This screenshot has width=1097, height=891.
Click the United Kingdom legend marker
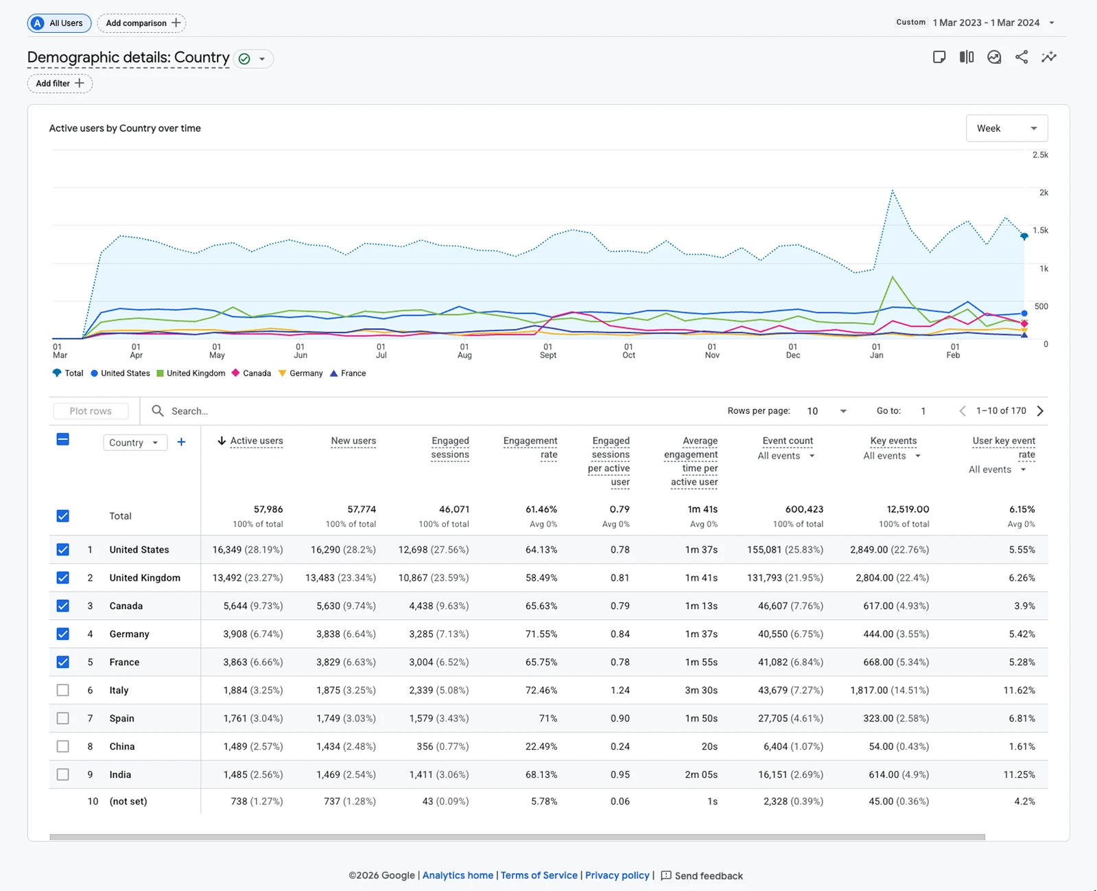click(160, 373)
